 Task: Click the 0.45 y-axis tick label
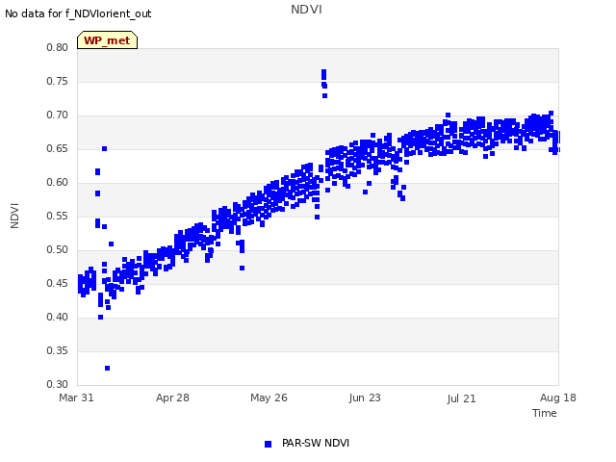tap(58, 283)
